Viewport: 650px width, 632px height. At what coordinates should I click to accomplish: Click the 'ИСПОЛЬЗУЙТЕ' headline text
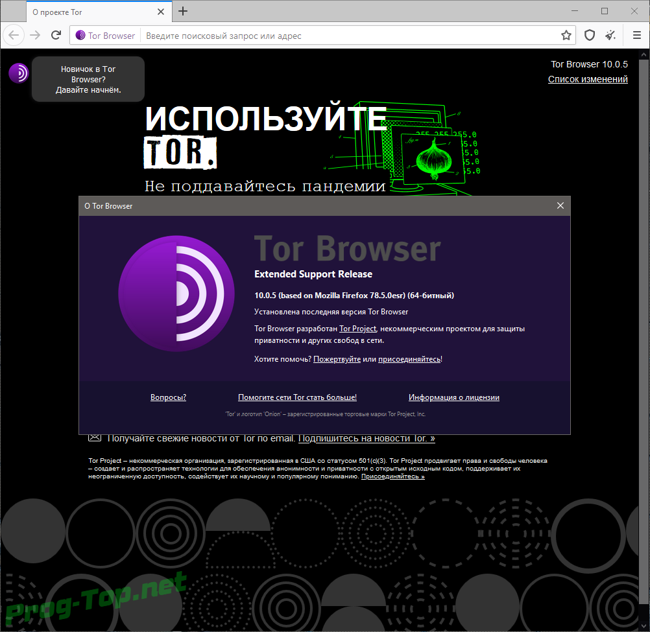click(266, 119)
